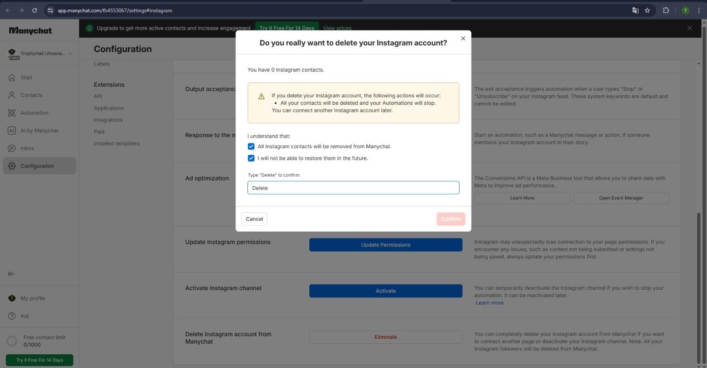Select Configuration gear icon in sidebar
This screenshot has width=707, height=368.
12,166
